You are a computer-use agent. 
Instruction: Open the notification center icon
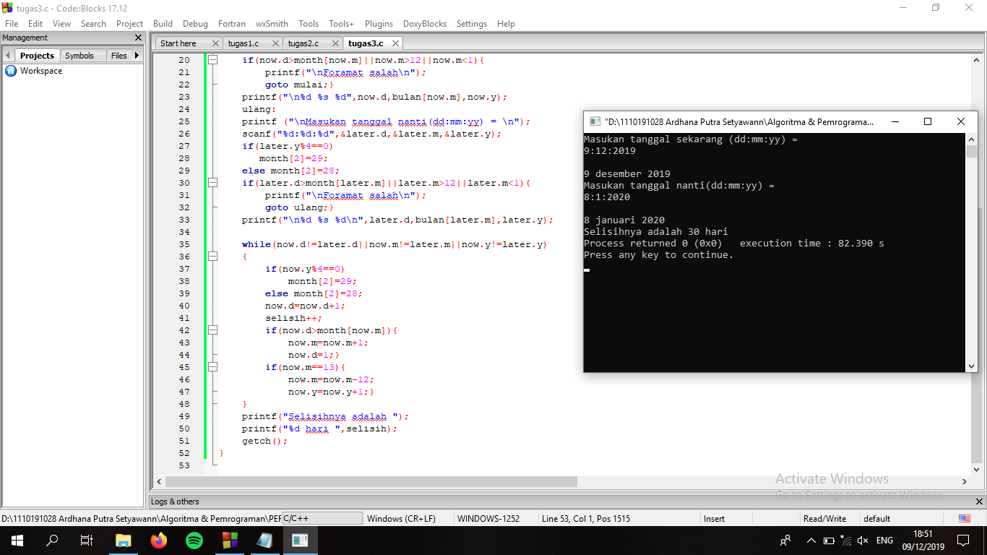click(x=963, y=540)
